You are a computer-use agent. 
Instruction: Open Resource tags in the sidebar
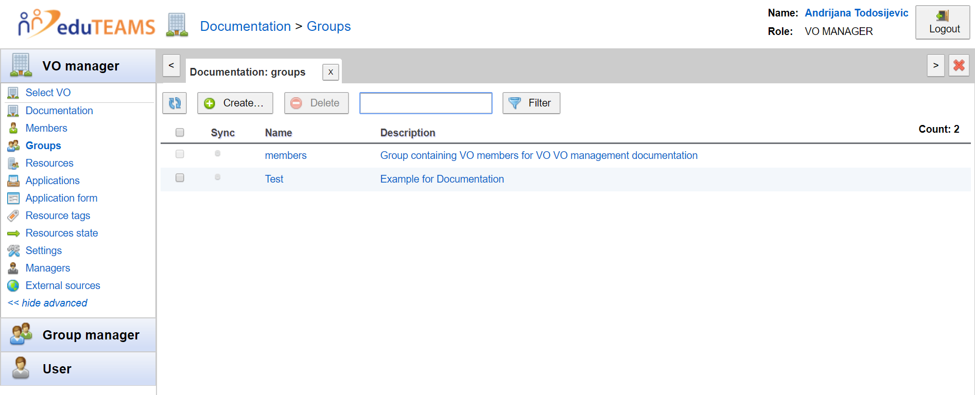click(58, 216)
